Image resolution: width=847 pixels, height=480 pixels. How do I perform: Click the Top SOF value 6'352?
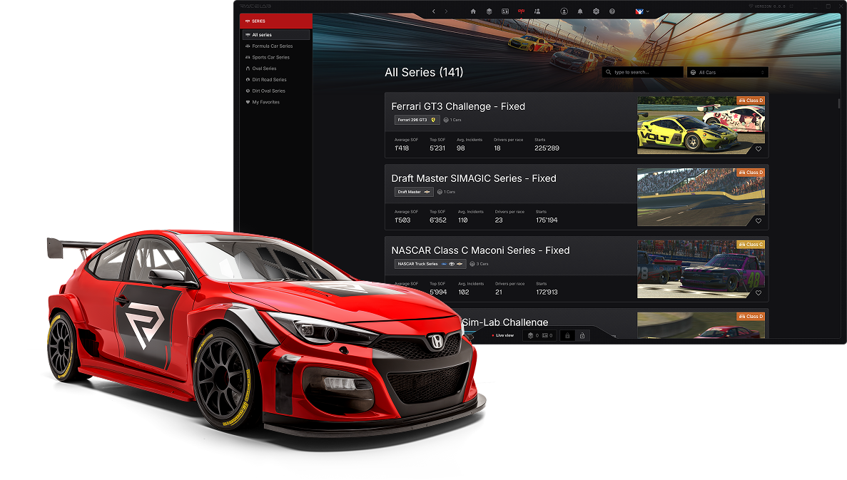coord(438,220)
